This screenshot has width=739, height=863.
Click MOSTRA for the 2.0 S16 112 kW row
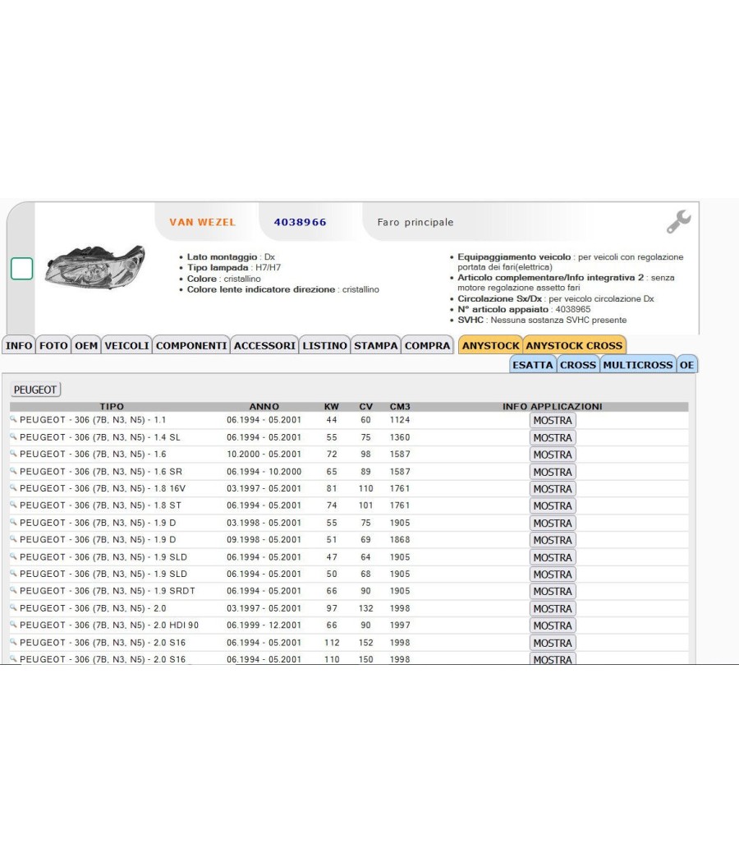(x=553, y=643)
